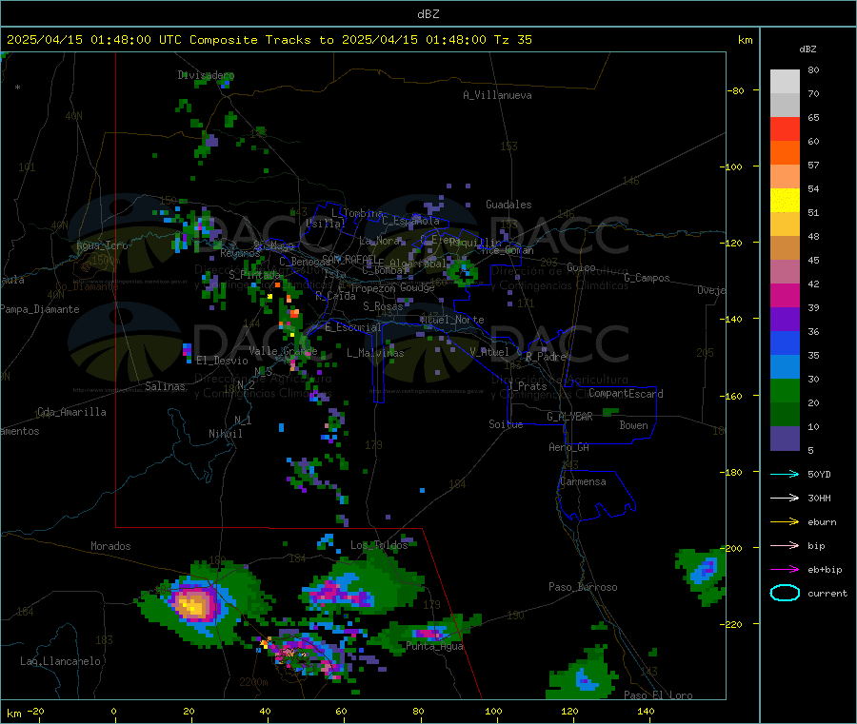Click the Guadales location label

pyautogui.click(x=508, y=205)
